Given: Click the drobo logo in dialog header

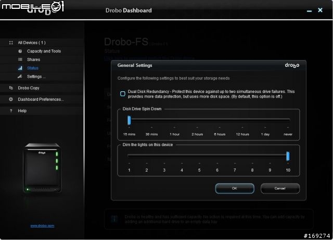Looking at the screenshot, I should coord(292,65).
